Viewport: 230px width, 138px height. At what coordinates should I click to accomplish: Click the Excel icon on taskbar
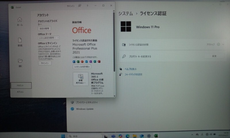(x=156, y=136)
